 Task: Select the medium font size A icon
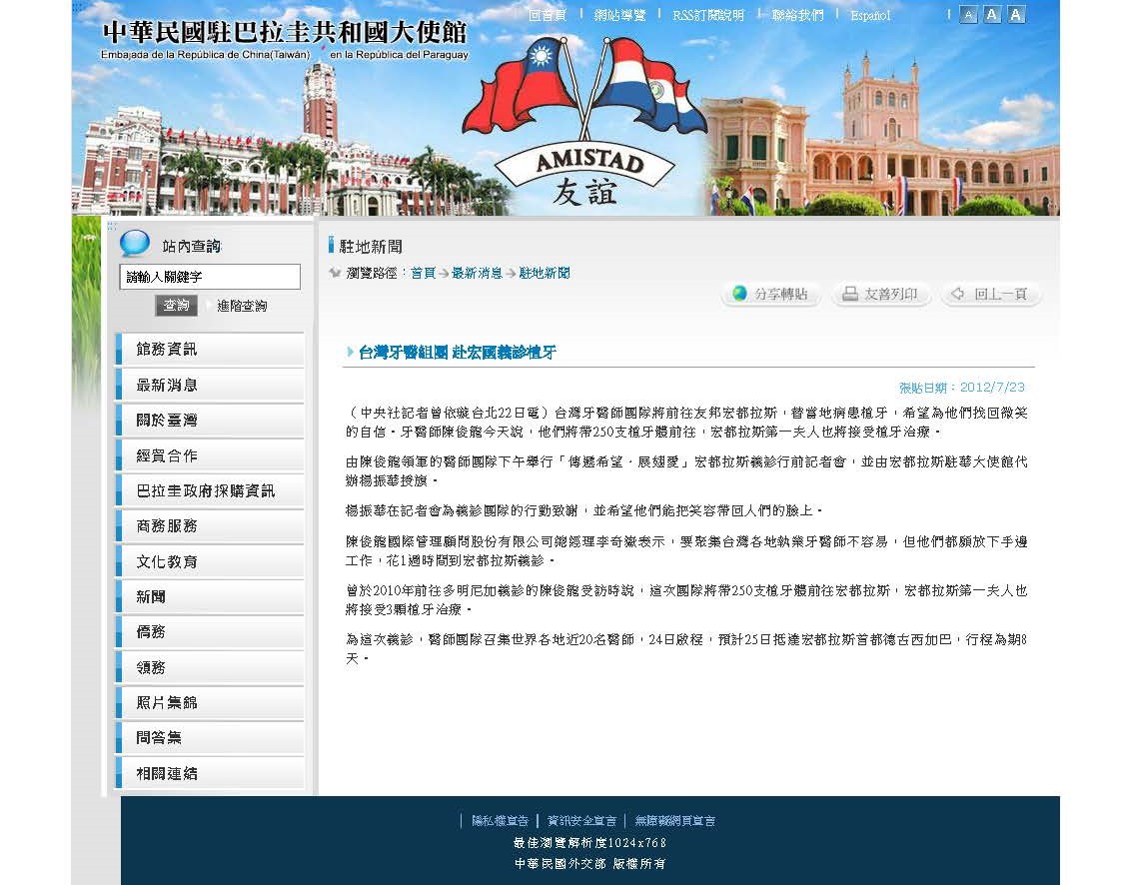pyautogui.click(x=992, y=14)
